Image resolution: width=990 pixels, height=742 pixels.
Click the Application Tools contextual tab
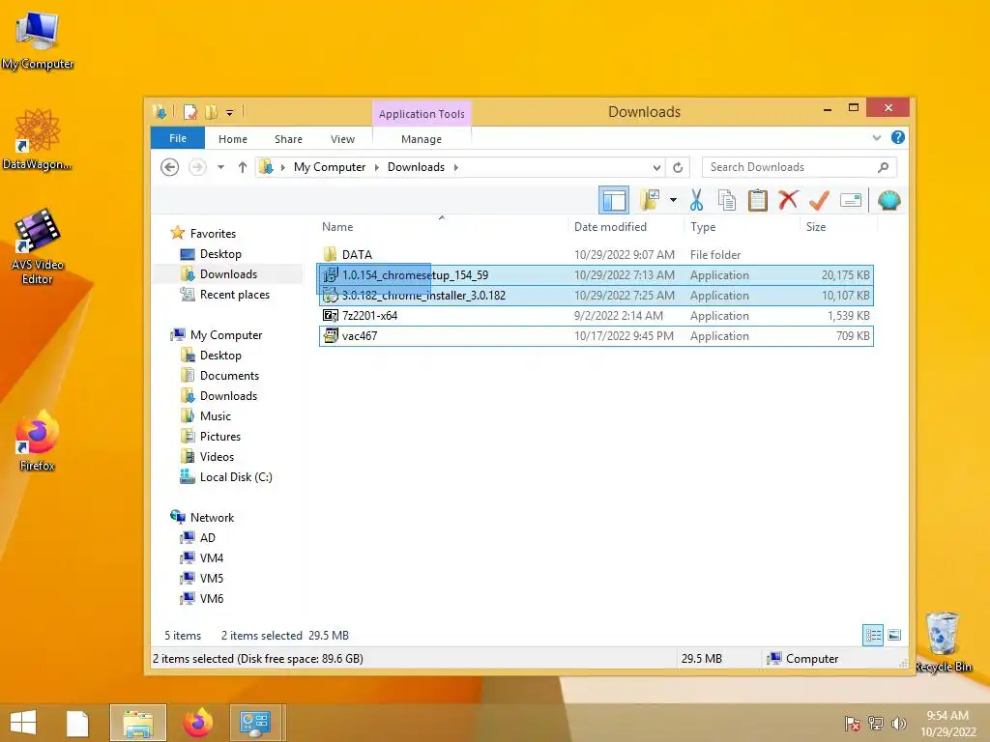pos(422,114)
